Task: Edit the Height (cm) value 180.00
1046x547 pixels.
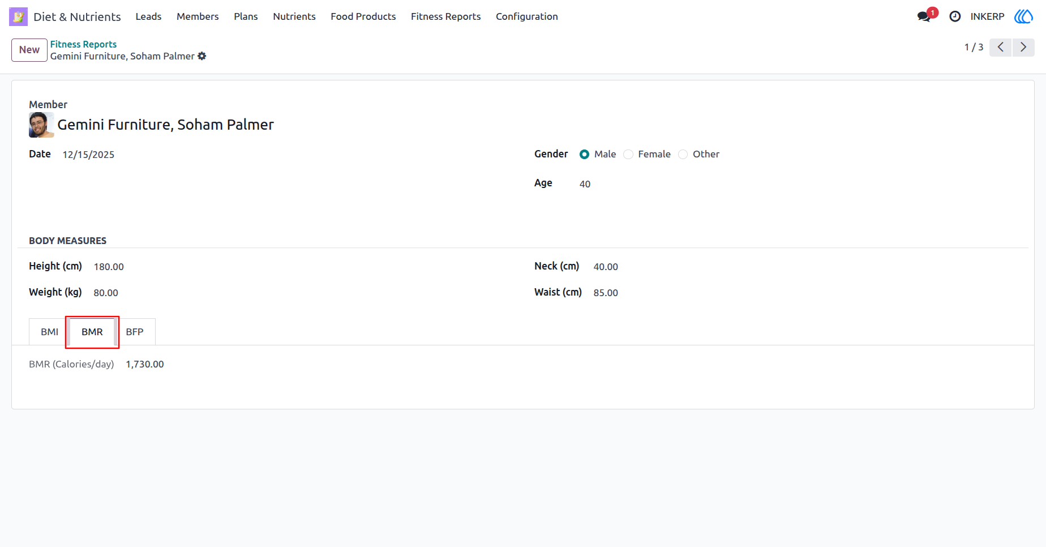Action: coord(109,267)
